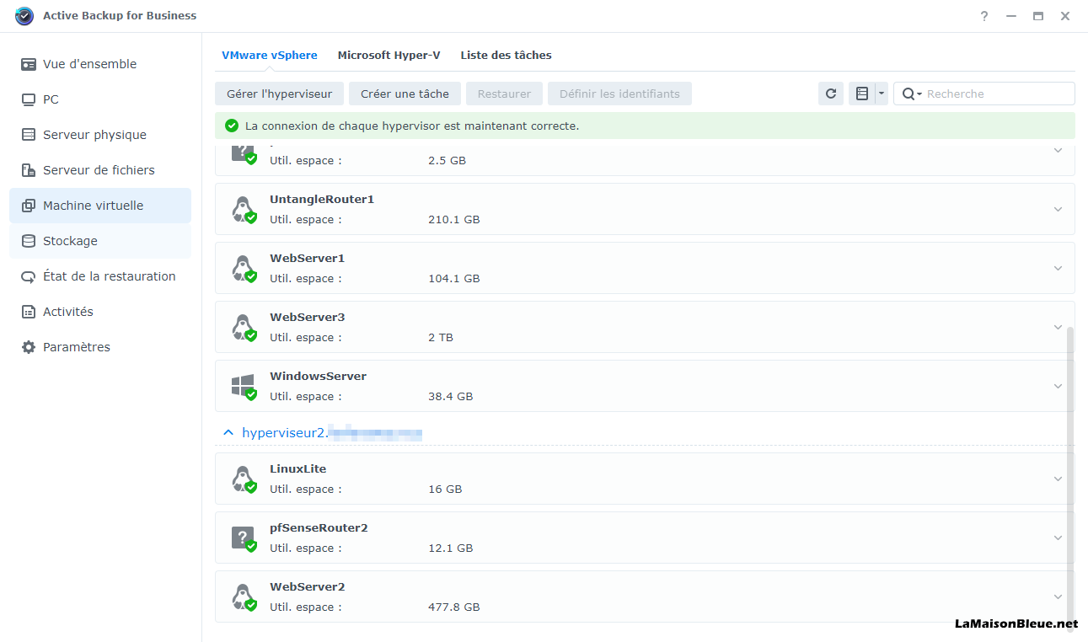Click the Linux penguin icon for WebServer1
1088x642 pixels.
tap(243, 268)
